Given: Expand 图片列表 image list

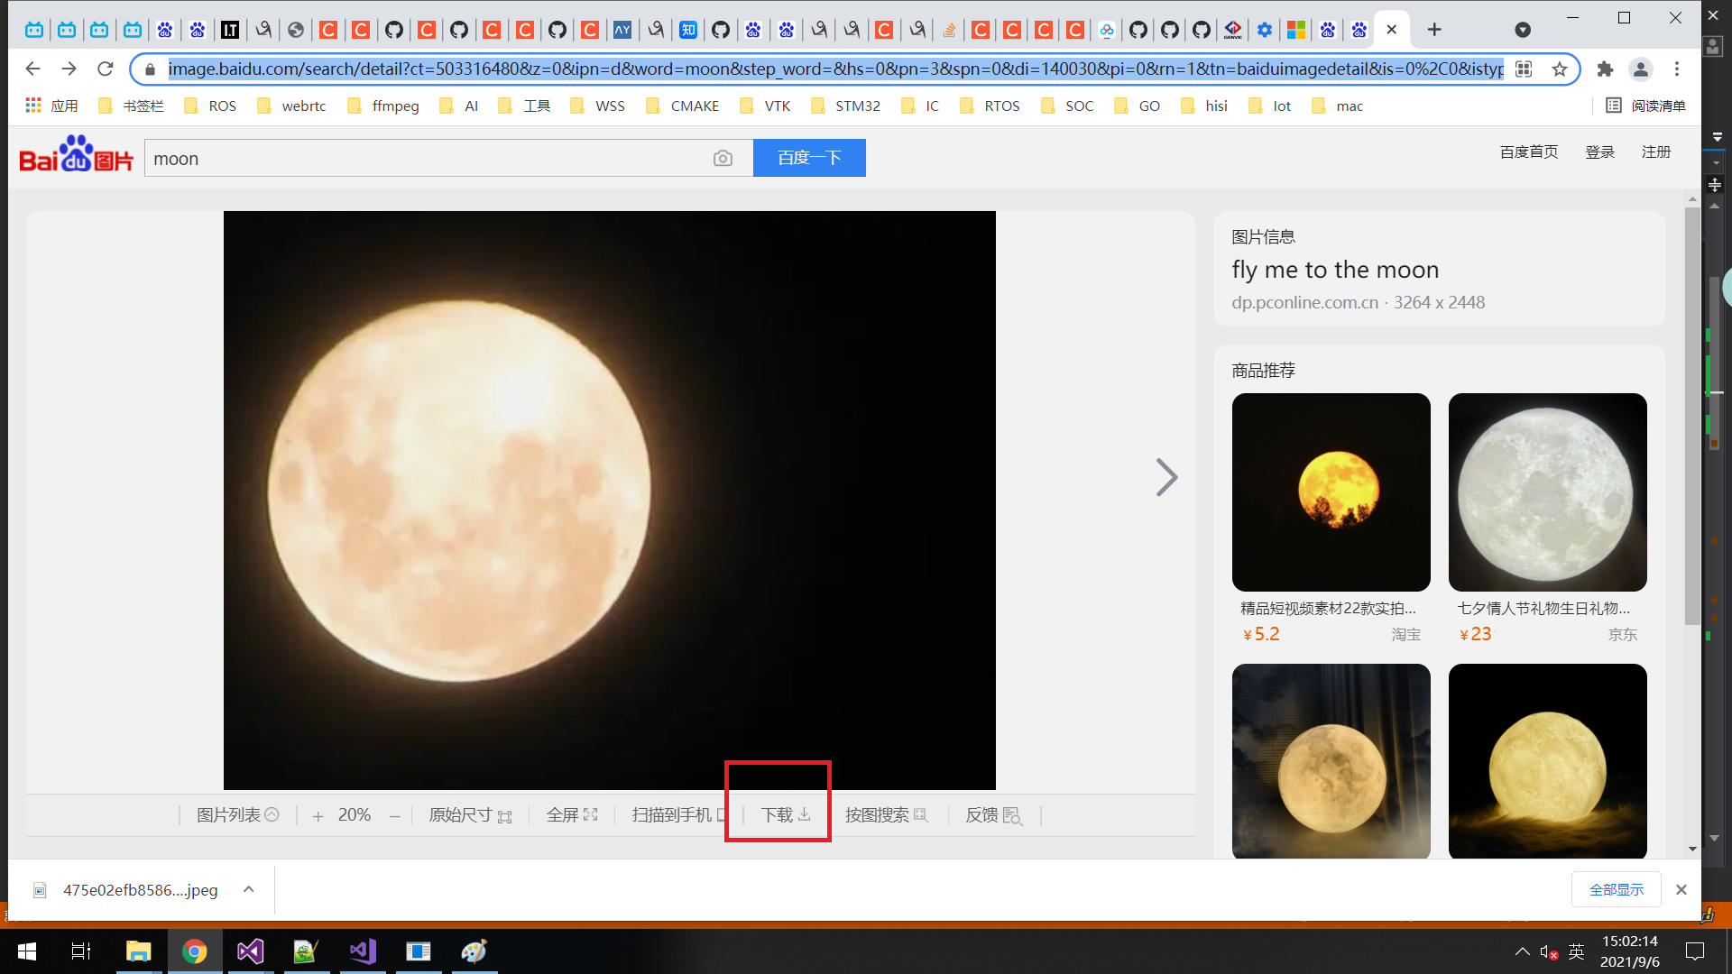Looking at the screenshot, I should [x=238, y=815].
